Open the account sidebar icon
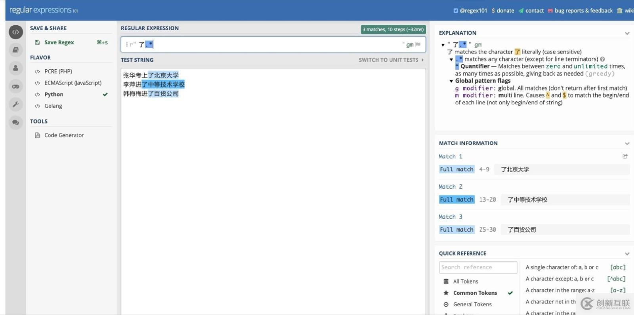This screenshot has width=634, height=315. (15, 68)
